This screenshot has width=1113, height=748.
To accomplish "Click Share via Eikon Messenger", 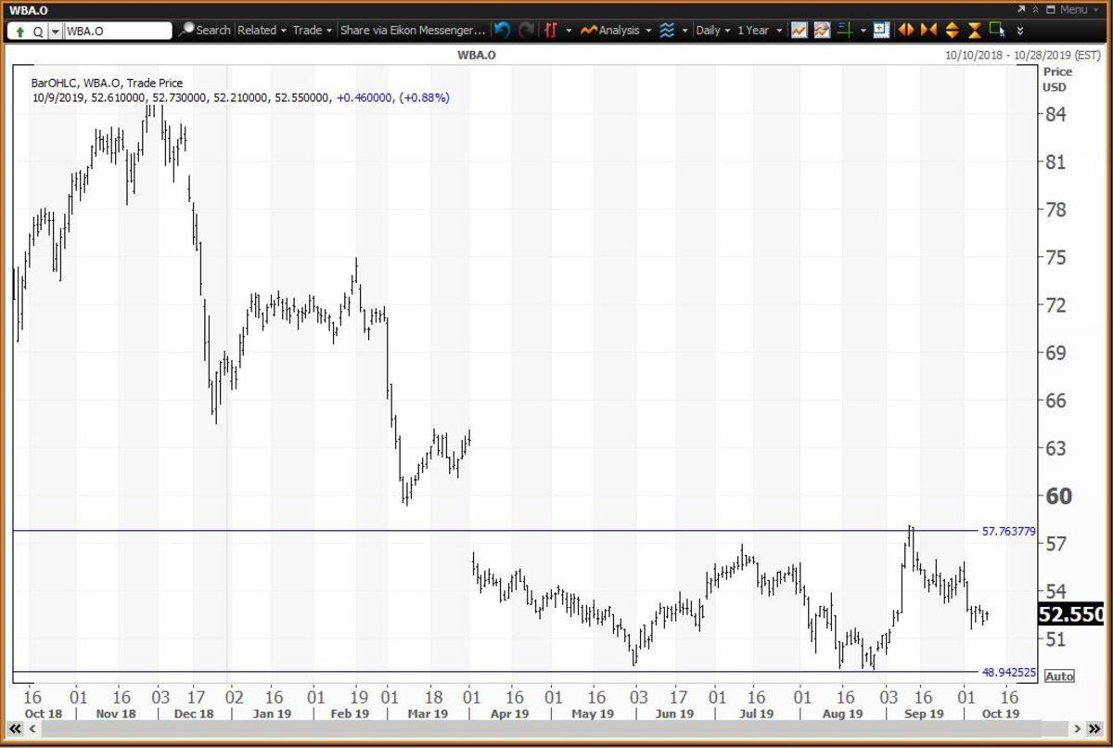I will [413, 30].
